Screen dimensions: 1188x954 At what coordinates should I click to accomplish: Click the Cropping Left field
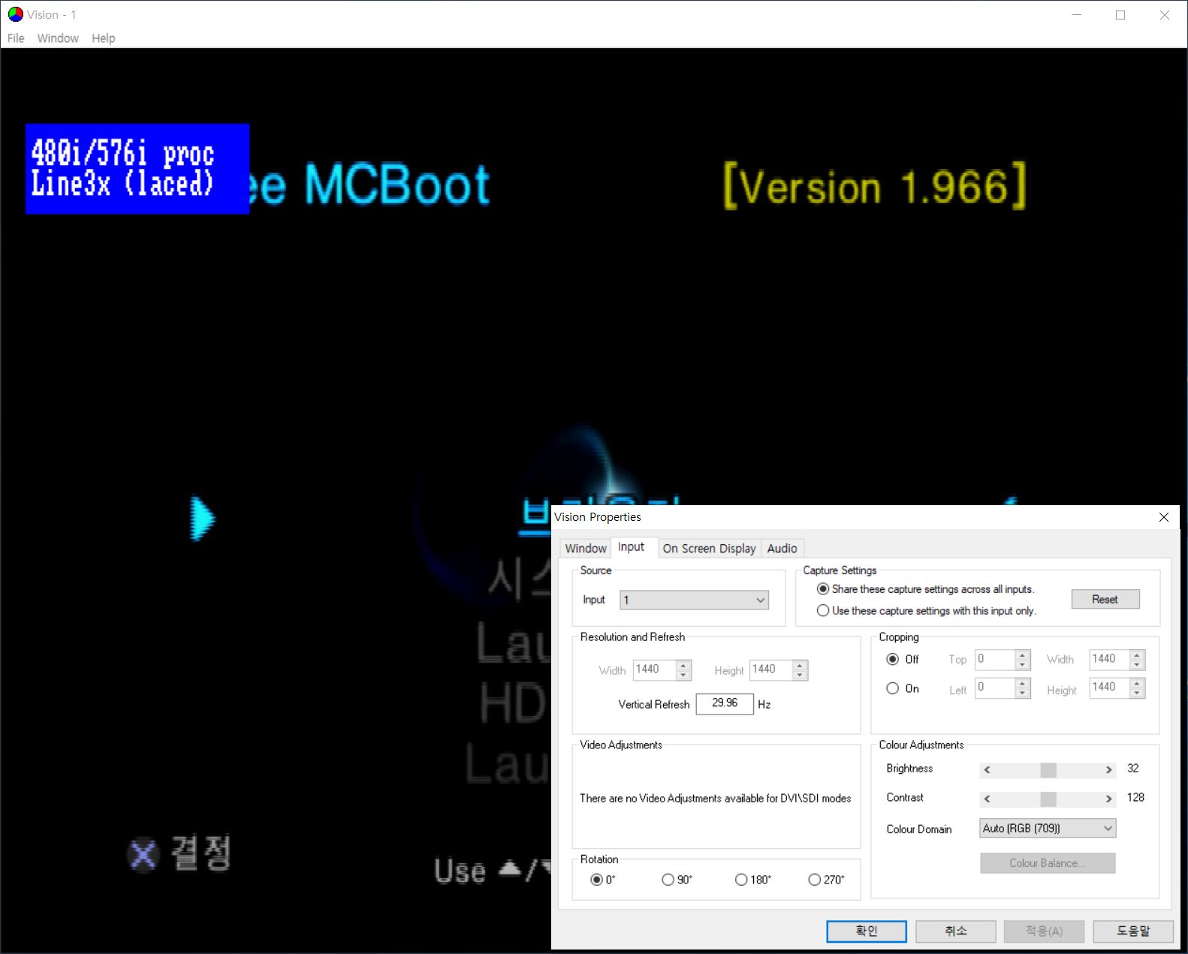[x=995, y=688]
